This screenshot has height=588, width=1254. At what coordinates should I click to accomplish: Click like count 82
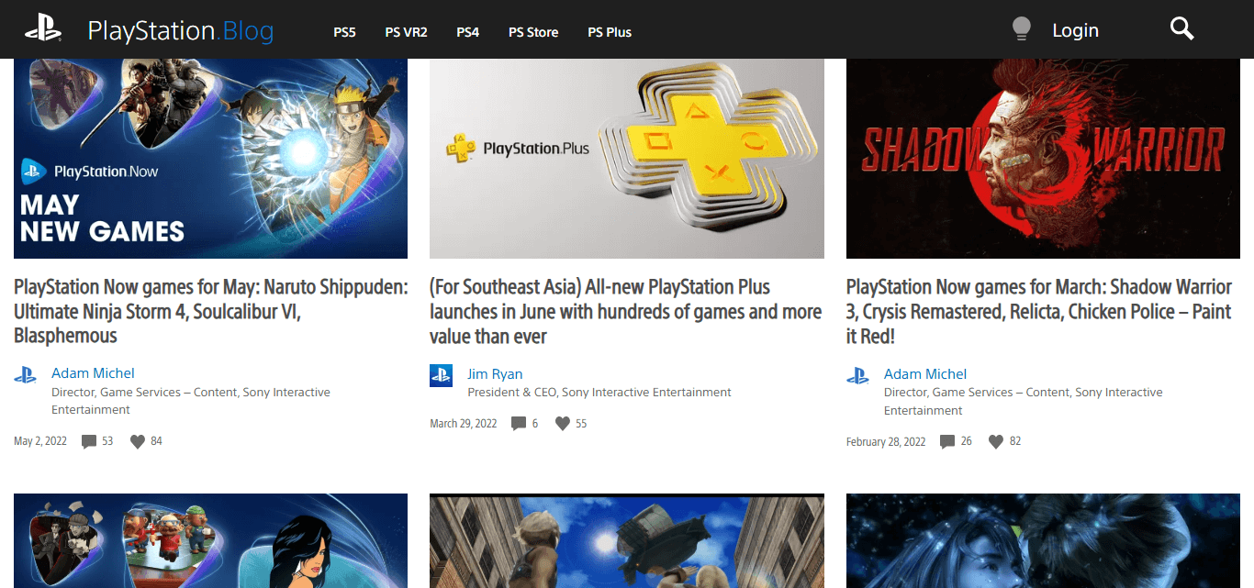(x=1014, y=442)
